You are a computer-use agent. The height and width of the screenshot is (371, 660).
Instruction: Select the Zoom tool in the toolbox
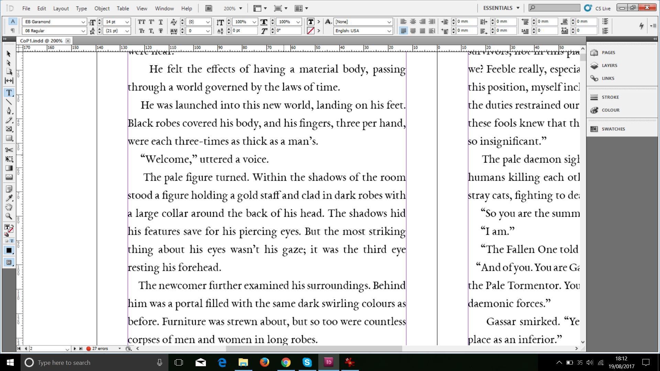[x=9, y=216]
